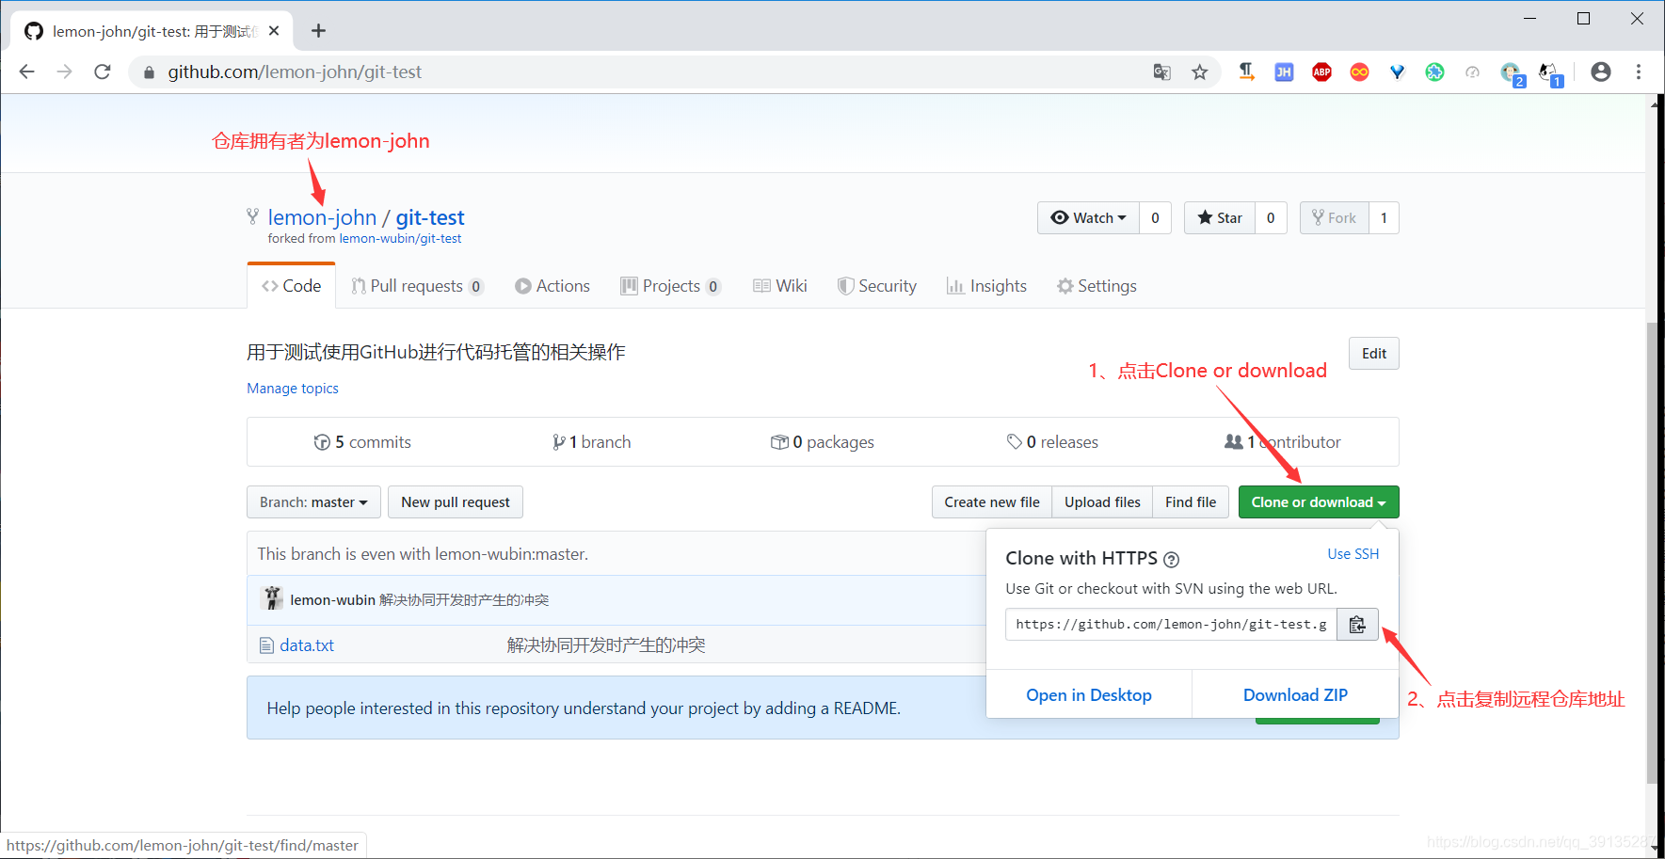Open 0 packages

click(823, 442)
